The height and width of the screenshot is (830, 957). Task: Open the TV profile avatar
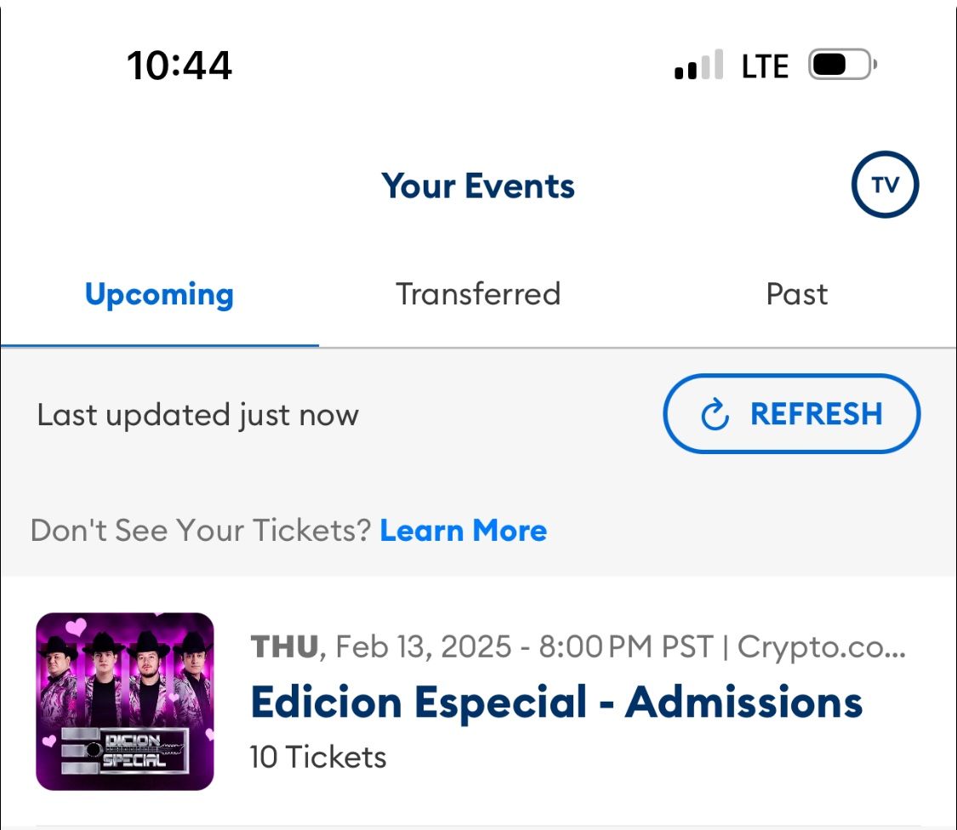pyautogui.click(x=885, y=185)
